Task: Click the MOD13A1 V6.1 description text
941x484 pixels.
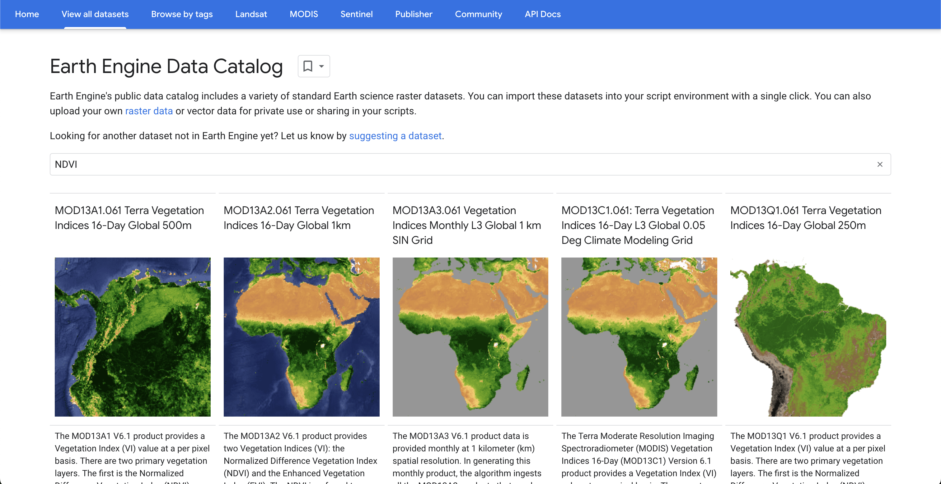Action: [x=132, y=457]
